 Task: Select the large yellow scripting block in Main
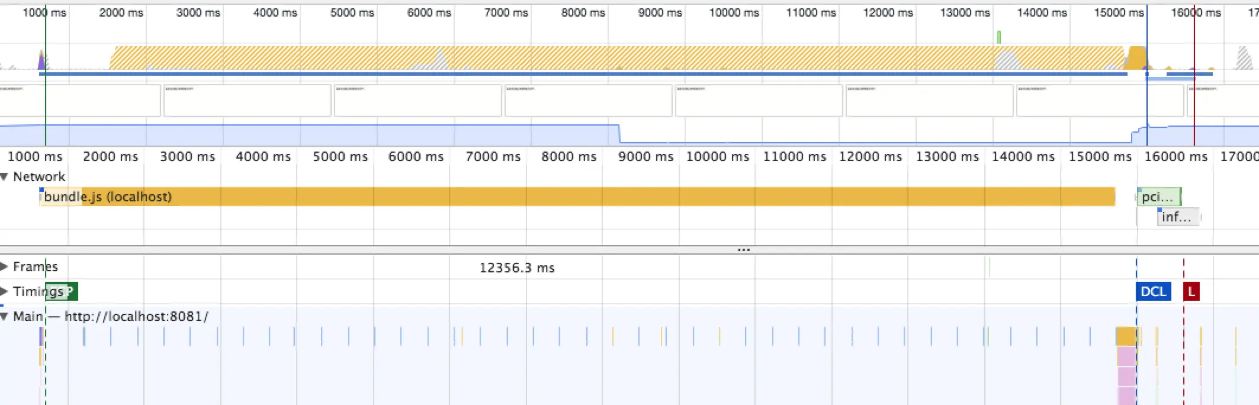tap(1126, 336)
